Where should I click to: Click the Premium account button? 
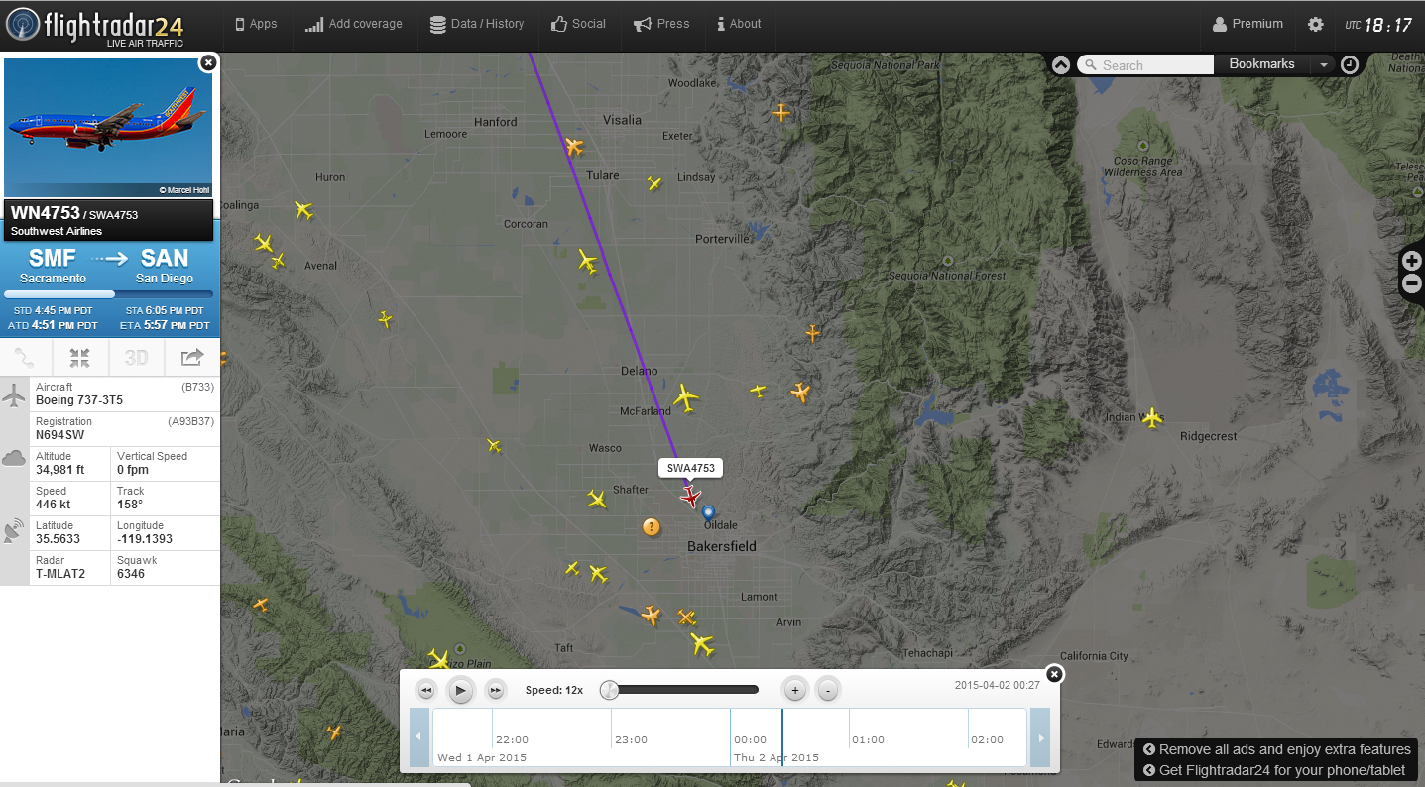point(1247,24)
